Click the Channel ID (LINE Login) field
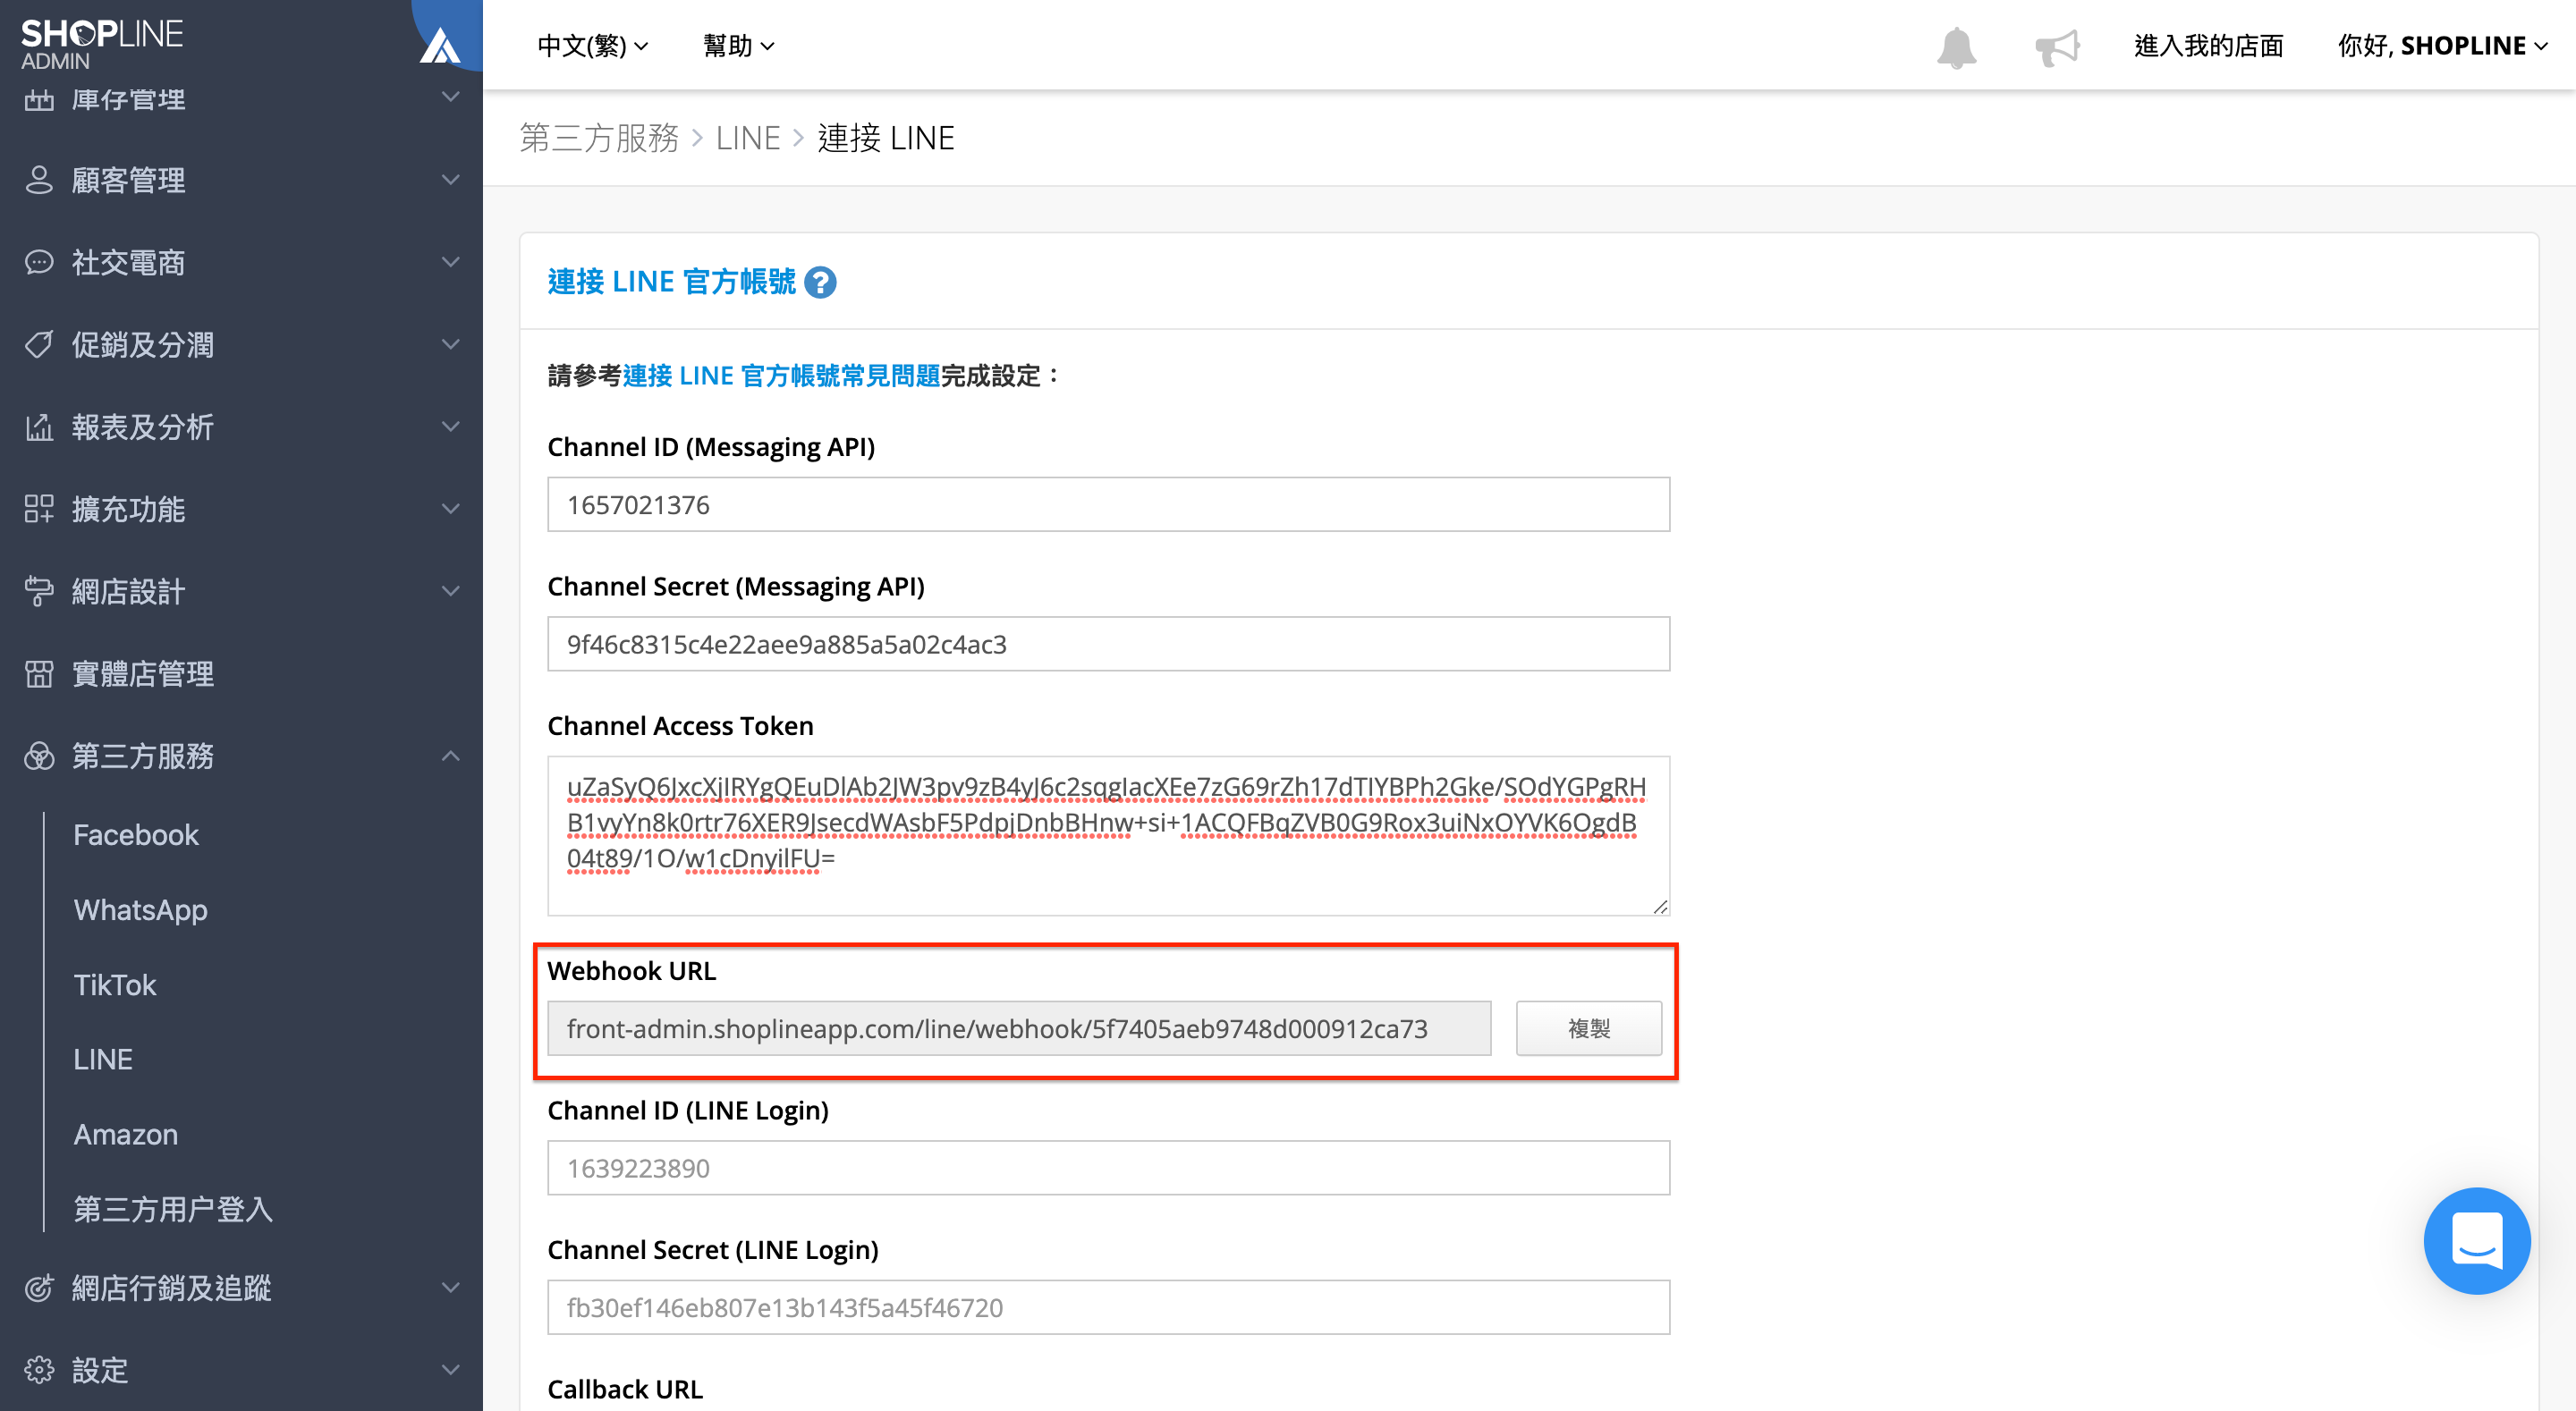The image size is (2576, 1411). pos(1108,1168)
